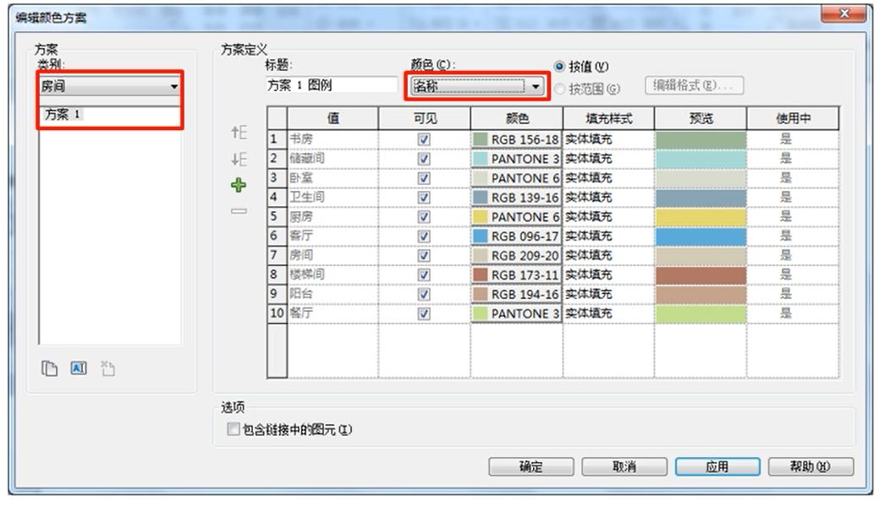Viewport: 885px width, 506px height.
Task: Expand the 颜色 dropdown showing 名称
Action: (x=478, y=85)
